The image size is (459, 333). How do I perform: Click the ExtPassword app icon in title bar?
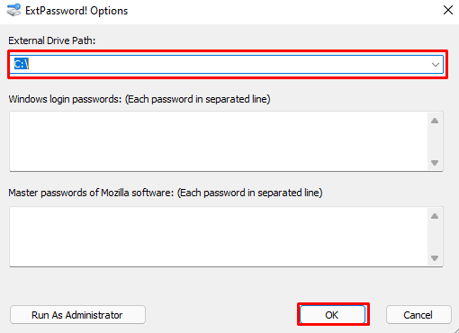tap(13, 10)
